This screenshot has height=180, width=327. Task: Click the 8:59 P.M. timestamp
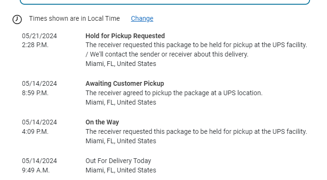click(x=35, y=93)
